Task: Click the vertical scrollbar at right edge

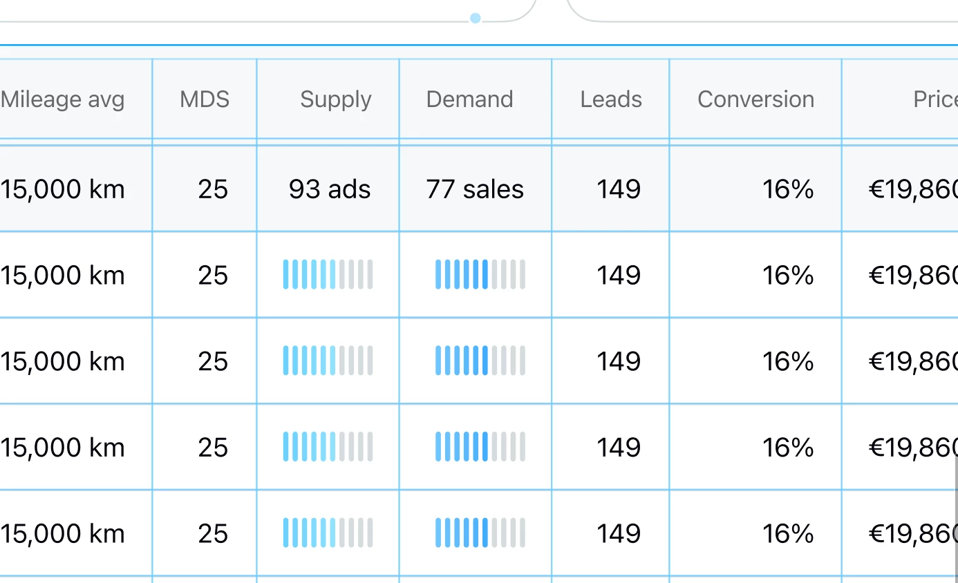Action: tap(957, 518)
